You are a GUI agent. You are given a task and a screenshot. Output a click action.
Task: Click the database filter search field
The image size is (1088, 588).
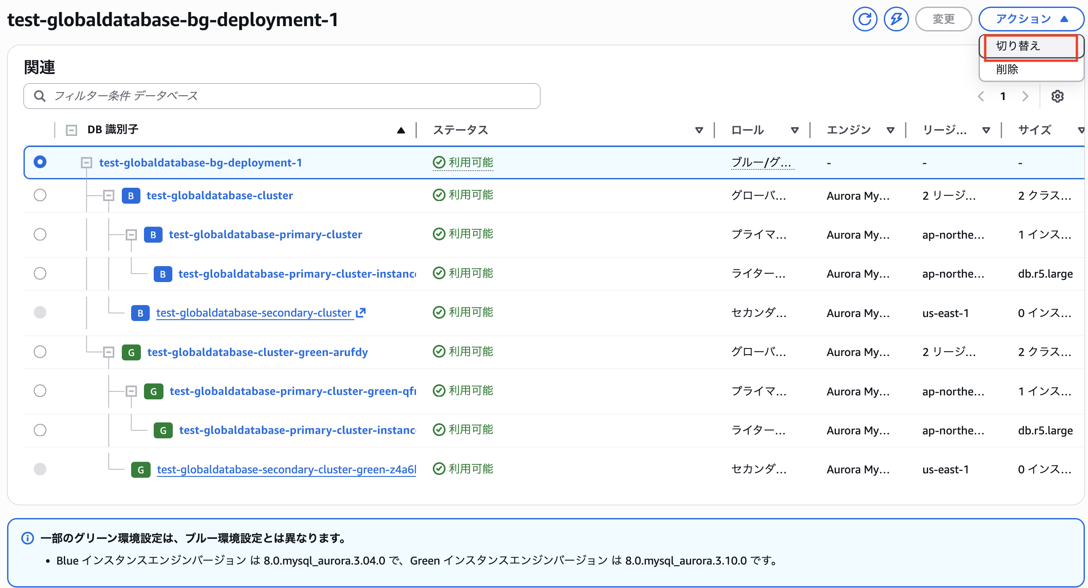click(x=282, y=96)
